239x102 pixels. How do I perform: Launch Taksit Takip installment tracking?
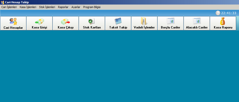click(x=118, y=23)
